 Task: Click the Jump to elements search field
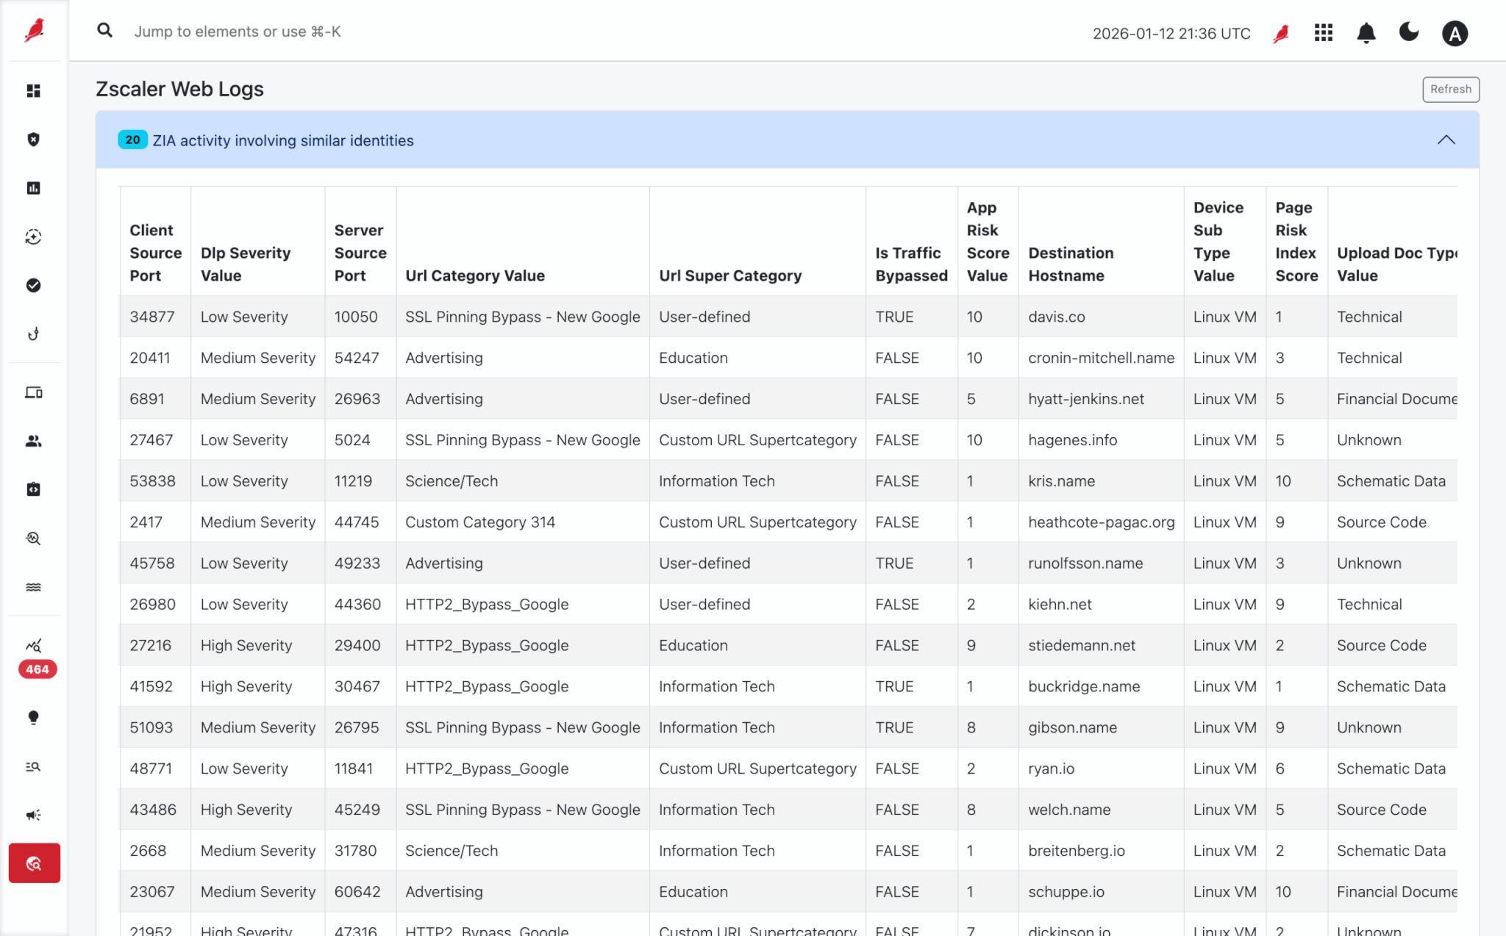[237, 32]
